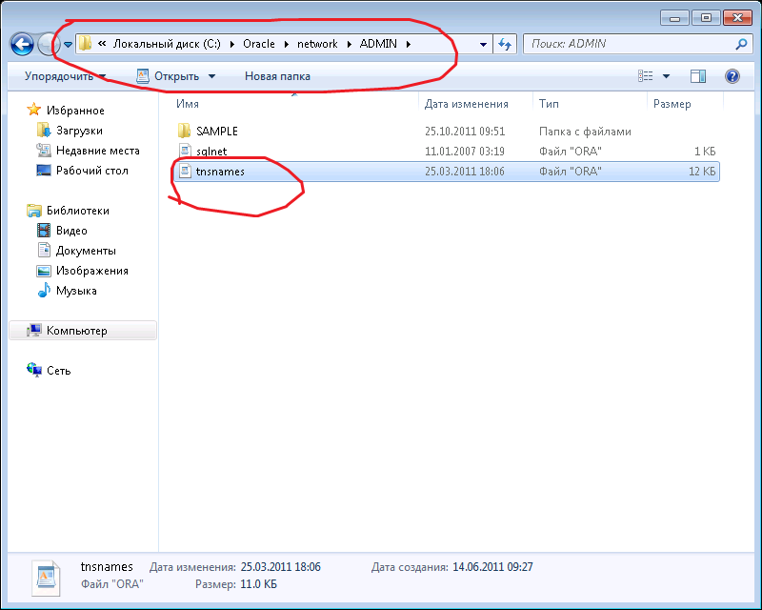The width and height of the screenshot is (762, 610).
Task: Create a folder with Новая папка
Action: [x=277, y=76]
